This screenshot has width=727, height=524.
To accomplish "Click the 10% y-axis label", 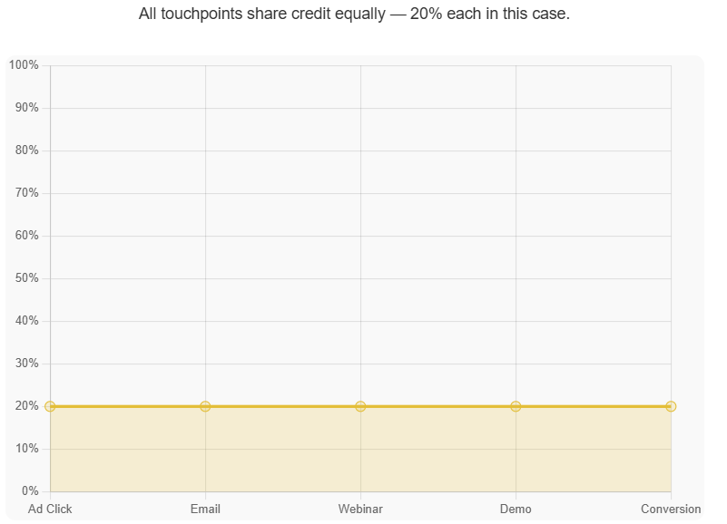I will pos(27,449).
